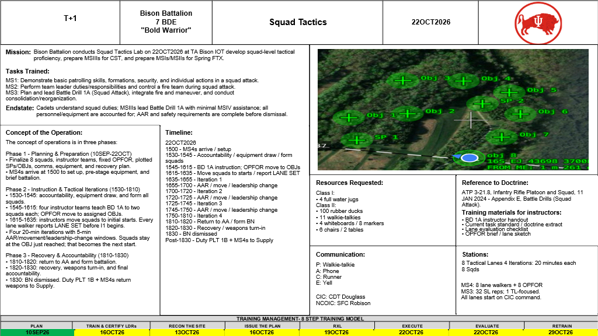
Task: Click the 'CIC: CDT Douglass' line
Action: pos(340,297)
